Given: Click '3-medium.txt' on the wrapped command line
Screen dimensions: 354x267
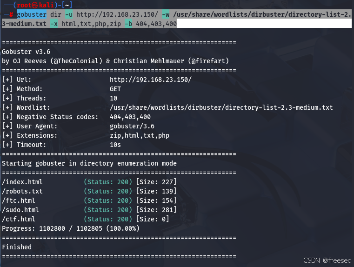Looking at the screenshot, I should [x=24, y=24].
